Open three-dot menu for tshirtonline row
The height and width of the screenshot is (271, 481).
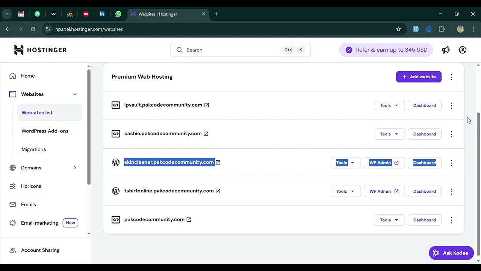coord(451,192)
